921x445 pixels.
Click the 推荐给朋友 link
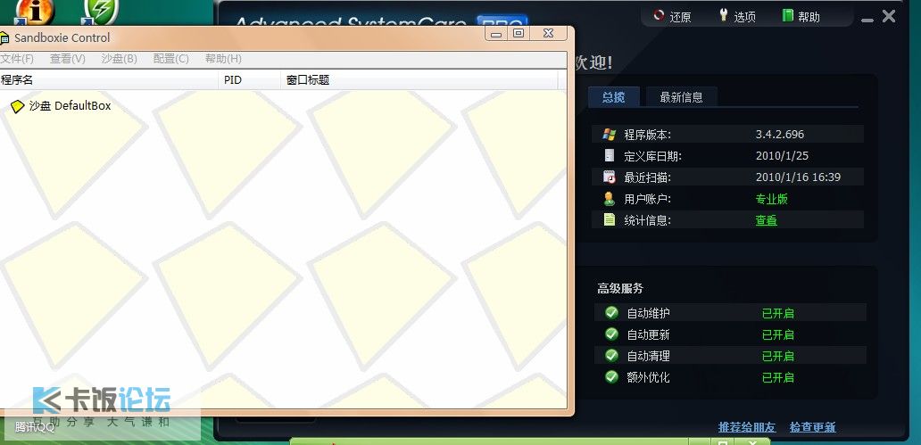point(747,427)
